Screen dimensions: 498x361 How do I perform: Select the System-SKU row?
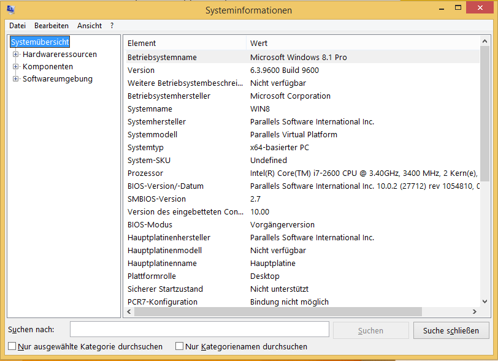click(x=302, y=161)
